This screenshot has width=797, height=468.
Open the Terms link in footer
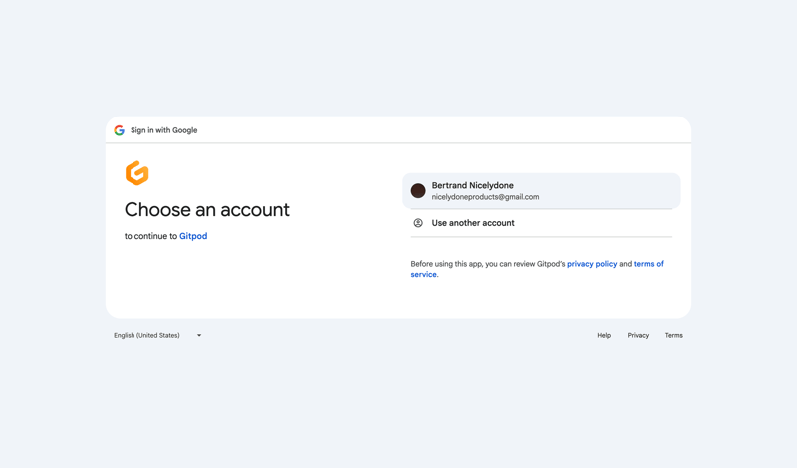[674, 336]
